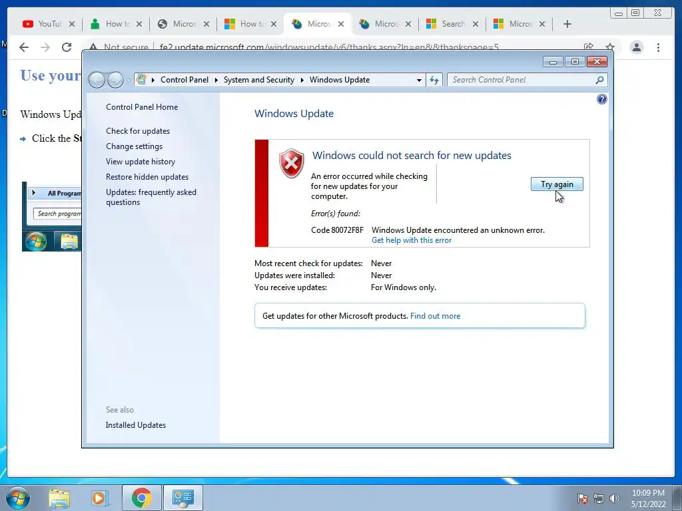Go to Control Panel Home

tap(142, 107)
